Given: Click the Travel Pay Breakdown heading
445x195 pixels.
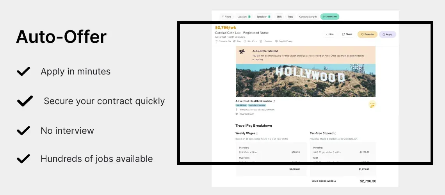Looking at the screenshot, I should coord(254,126).
